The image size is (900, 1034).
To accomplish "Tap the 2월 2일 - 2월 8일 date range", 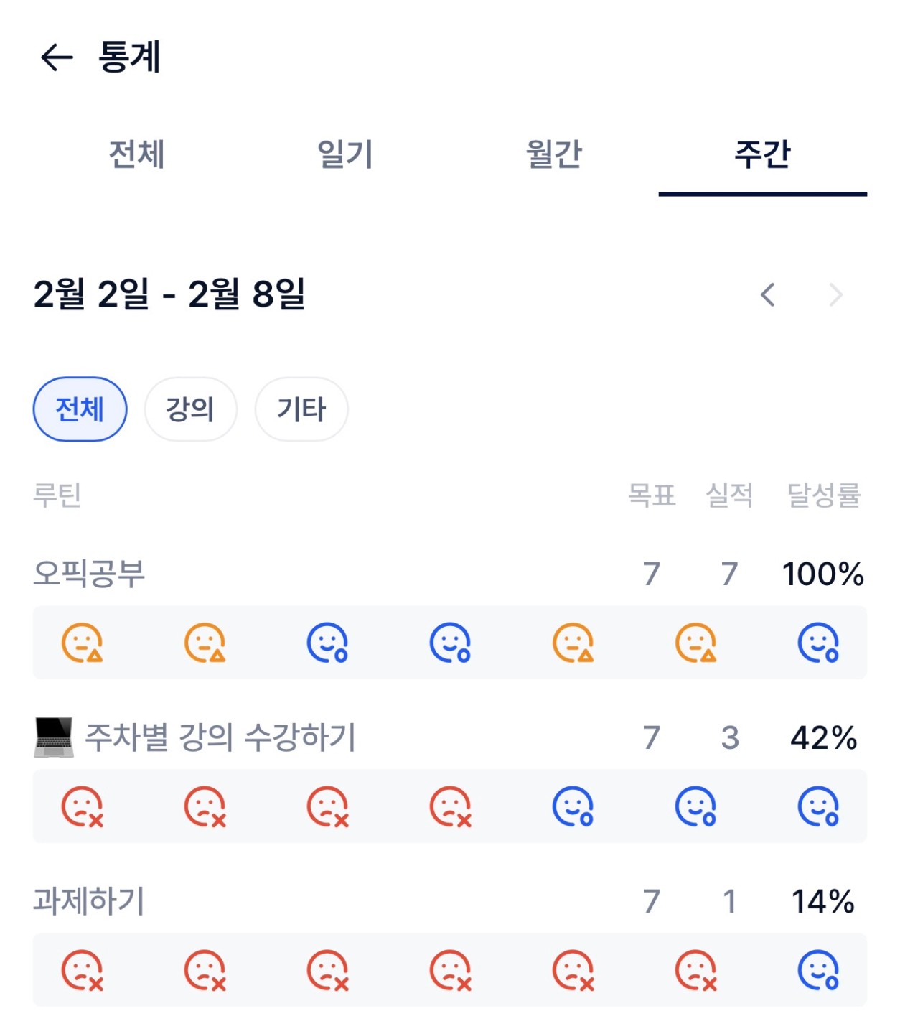I will coord(169,294).
